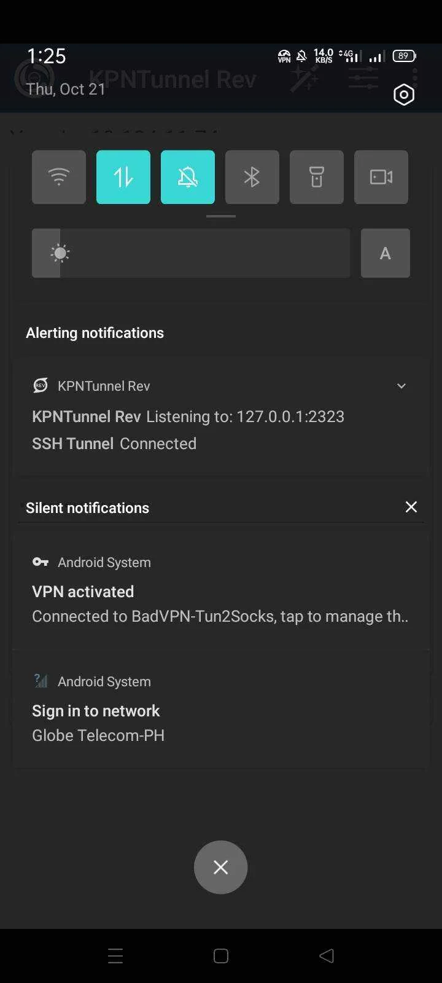Tap 'Connected to BadVPN-Tun2Socks' message
This screenshot has height=983, width=442.
[x=220, y=616]
